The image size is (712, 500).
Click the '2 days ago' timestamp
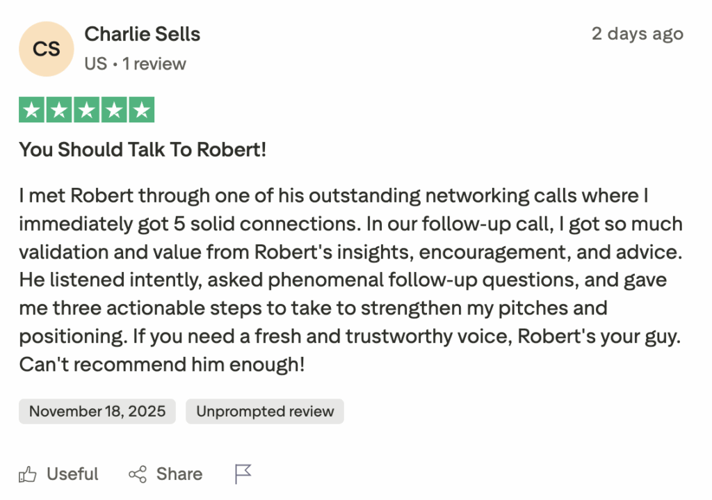pyautogui.click(x=637, y=34)
